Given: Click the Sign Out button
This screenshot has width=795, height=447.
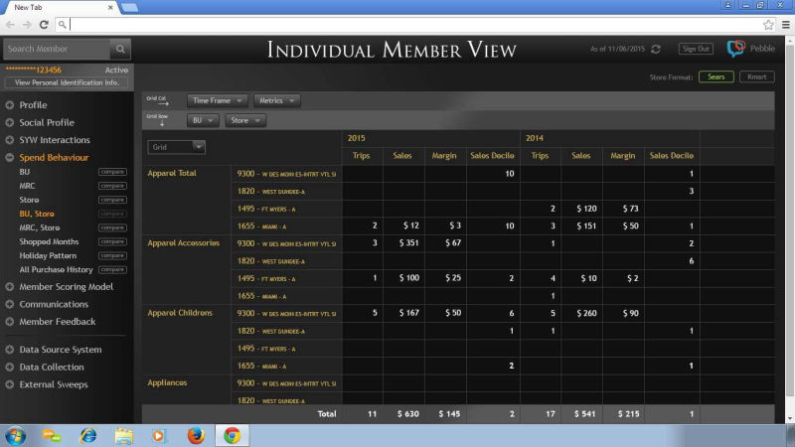Looking at the screenshot, I should tap(696, 49).
